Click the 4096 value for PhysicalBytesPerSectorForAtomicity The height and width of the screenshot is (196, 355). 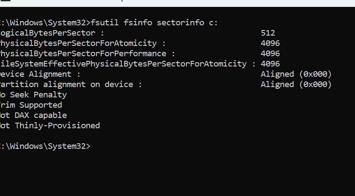270,43
